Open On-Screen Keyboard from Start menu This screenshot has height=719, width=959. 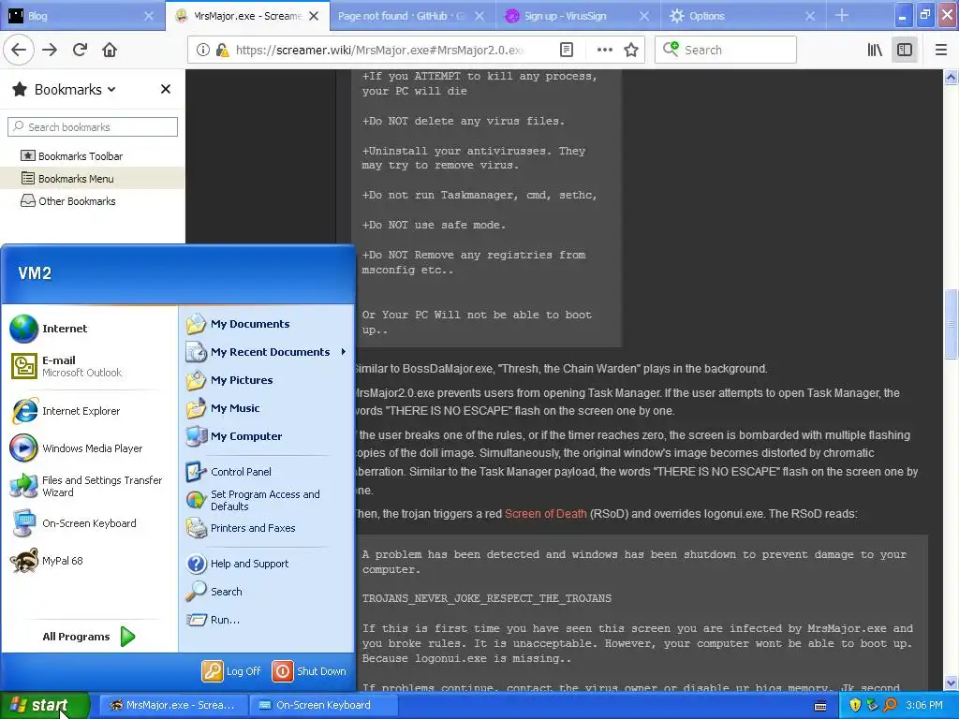(x=91, y=523)
